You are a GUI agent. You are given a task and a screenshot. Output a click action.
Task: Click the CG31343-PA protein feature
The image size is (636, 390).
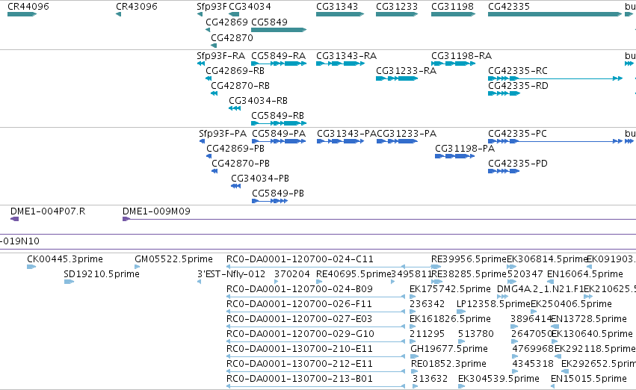[x=340, y=141]
